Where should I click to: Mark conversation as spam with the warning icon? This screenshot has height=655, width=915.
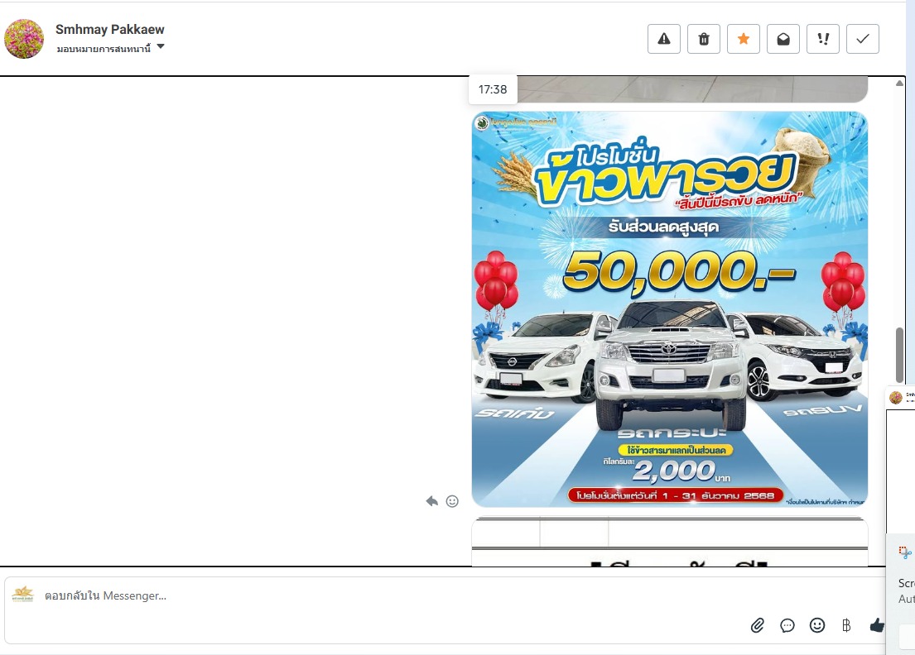click(663, 39)
